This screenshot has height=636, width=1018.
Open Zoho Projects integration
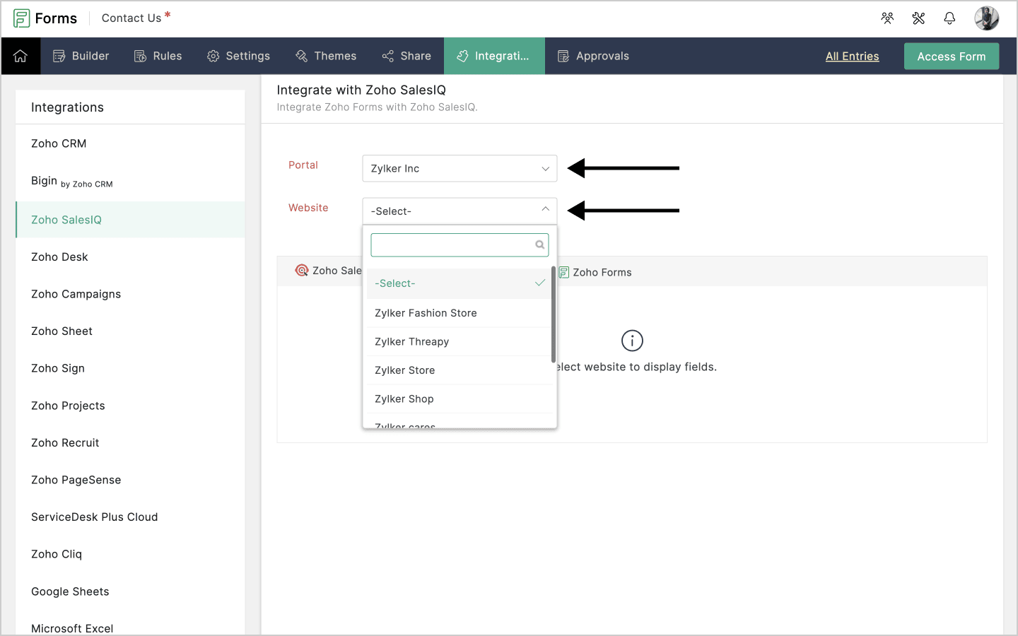point(130,406)
